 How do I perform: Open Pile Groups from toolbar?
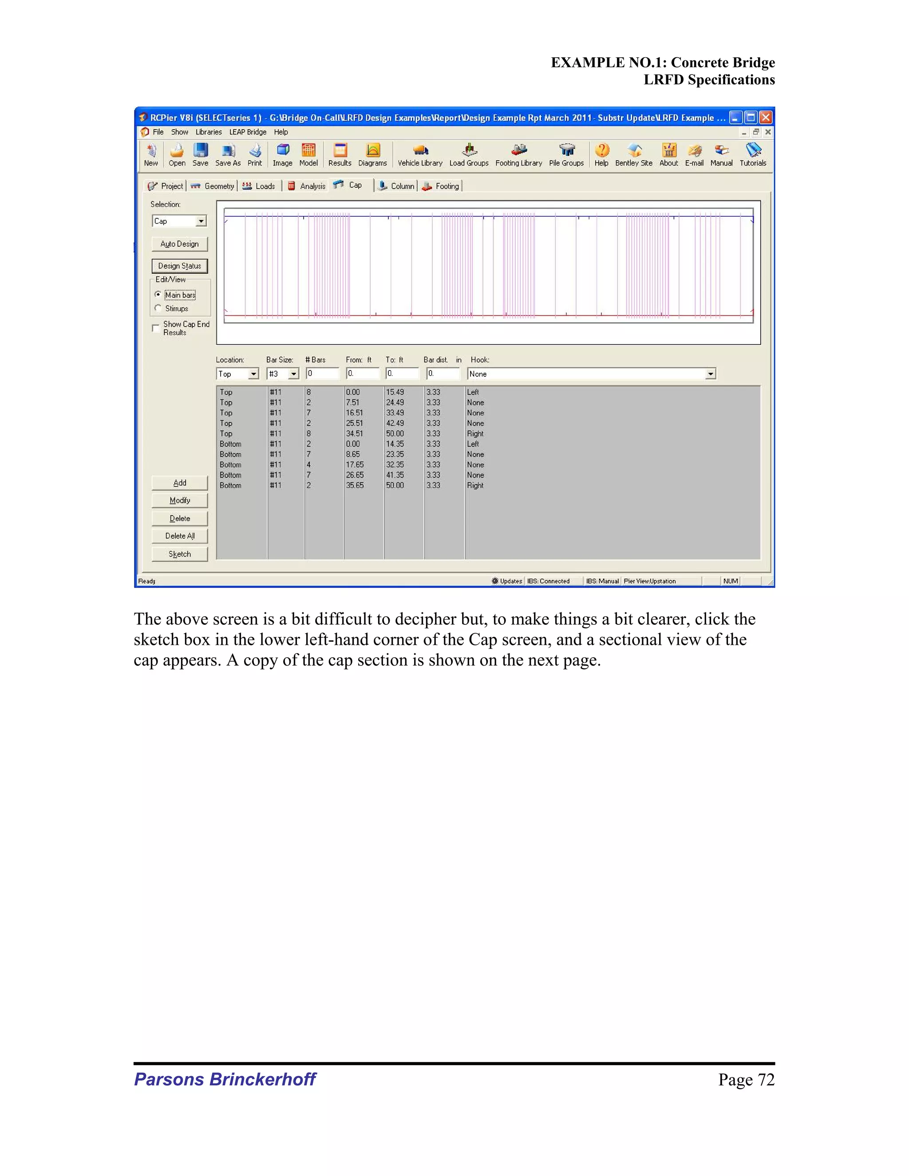(566, 155)
